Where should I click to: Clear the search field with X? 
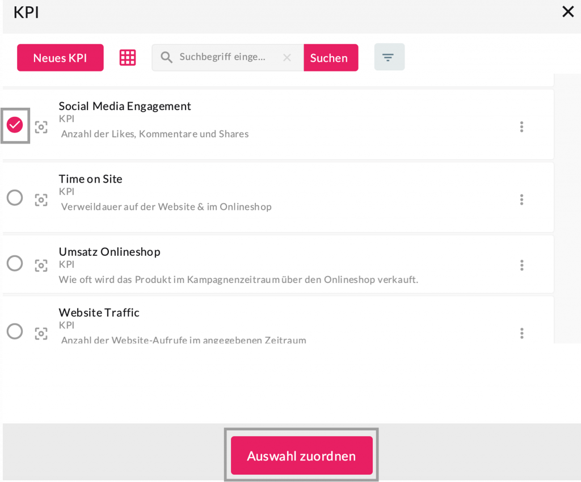pos(287,57)
